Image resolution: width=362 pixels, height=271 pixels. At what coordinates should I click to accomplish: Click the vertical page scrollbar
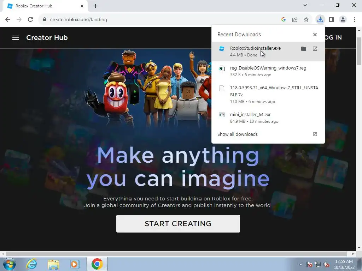click(x=359, y=51)
